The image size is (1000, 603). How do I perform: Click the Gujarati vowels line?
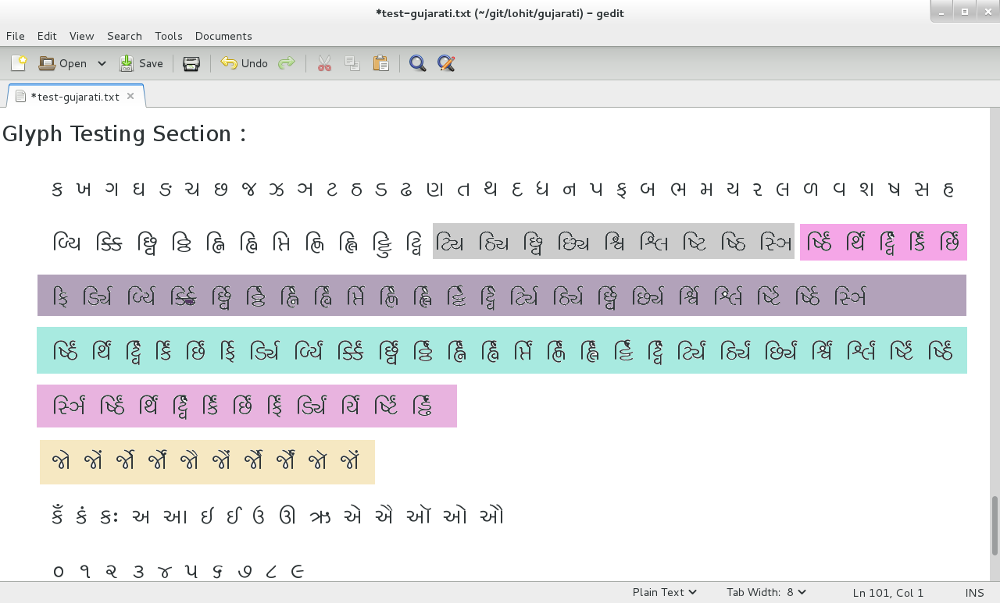tap(277, 516)
